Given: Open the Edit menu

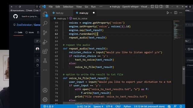Looking at the screenshot, I should [x=58, y=7].
